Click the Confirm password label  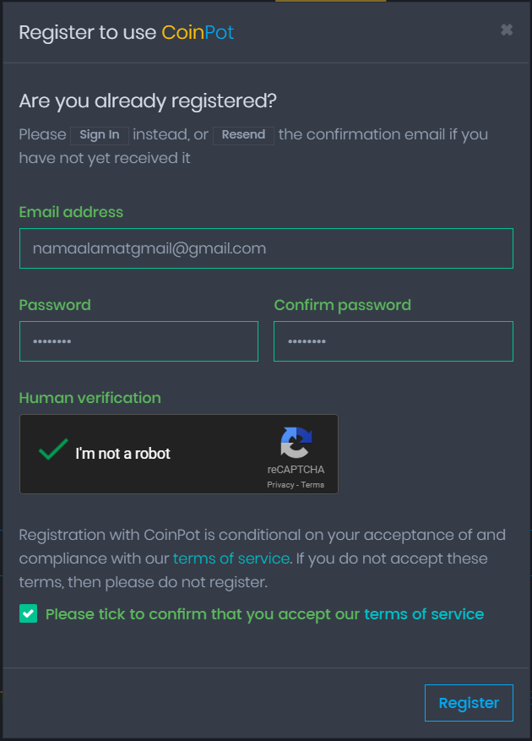pos(342,305)
